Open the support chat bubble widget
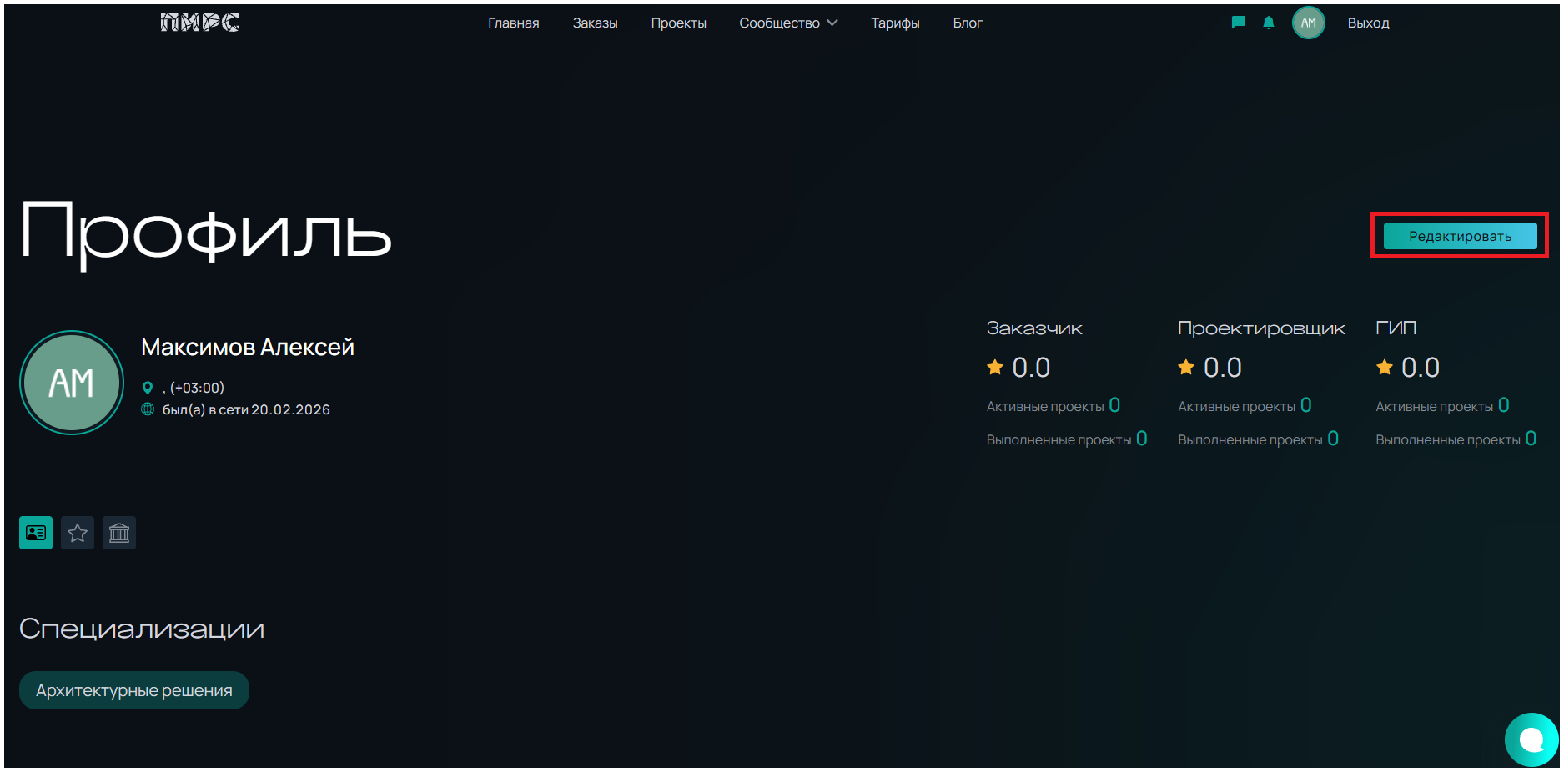Screen dimensions: 1564x772 [1531, 739]
